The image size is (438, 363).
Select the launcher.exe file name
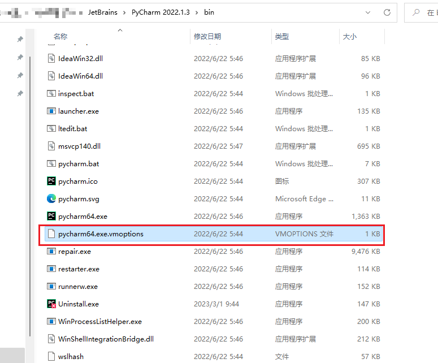coord(79,111)
